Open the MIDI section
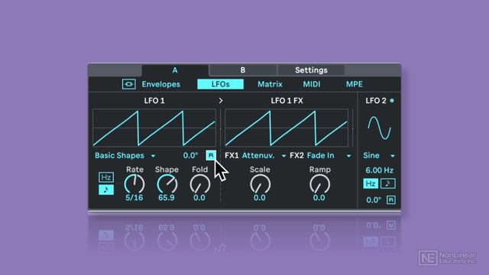Screen dimensions: 489x275 (x=312, y=84)
